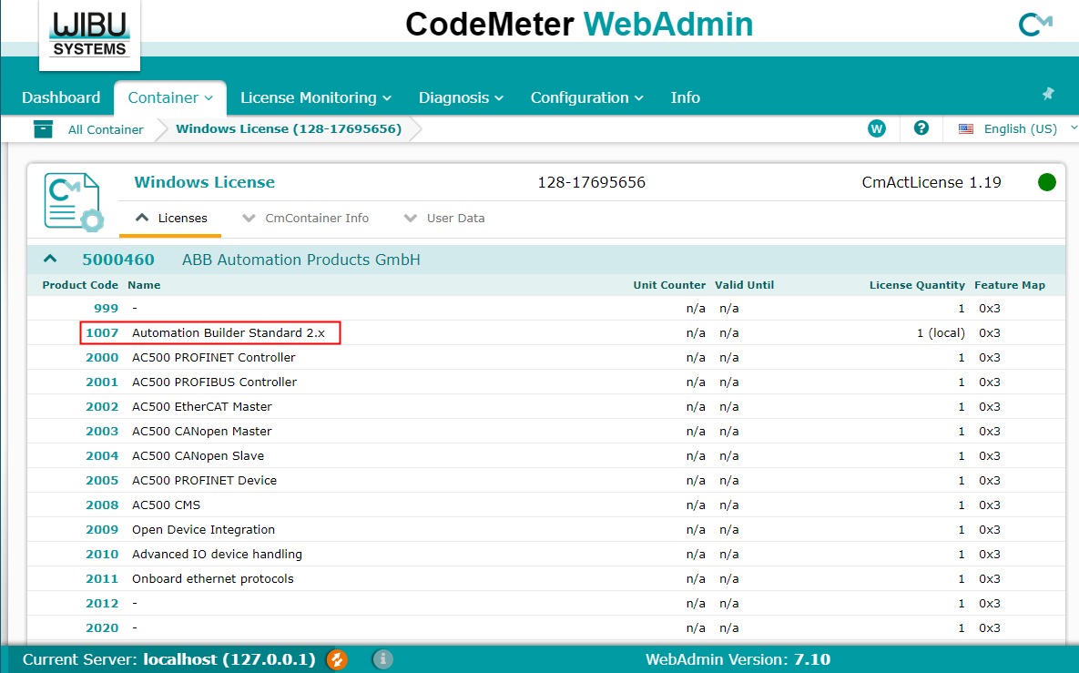
Task: Open the Info page
Action: pyautogui.click(x=686, y=97)
